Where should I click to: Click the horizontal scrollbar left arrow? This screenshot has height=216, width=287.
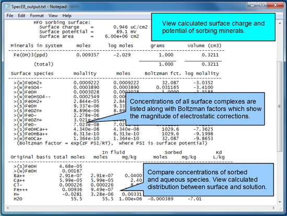[8, 208]
